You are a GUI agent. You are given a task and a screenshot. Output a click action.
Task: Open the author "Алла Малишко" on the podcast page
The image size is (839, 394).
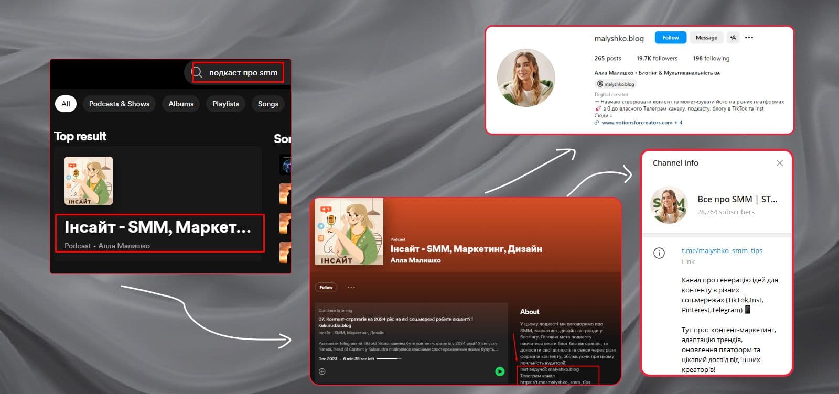click(x=415, y=260)
